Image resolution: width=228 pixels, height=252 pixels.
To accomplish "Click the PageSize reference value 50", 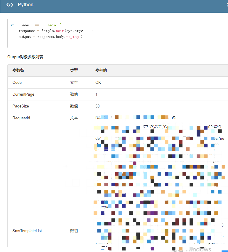I will (x=97, y=106).
